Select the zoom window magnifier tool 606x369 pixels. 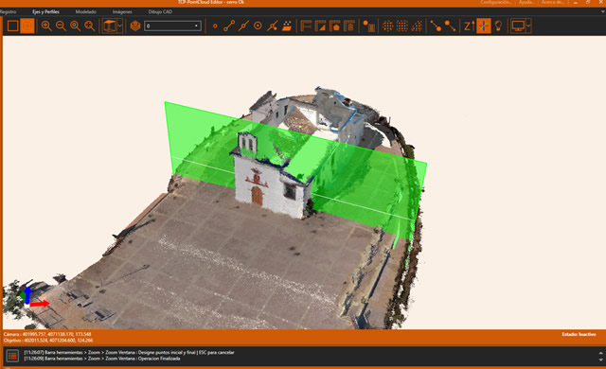click(x=75, y=26)
